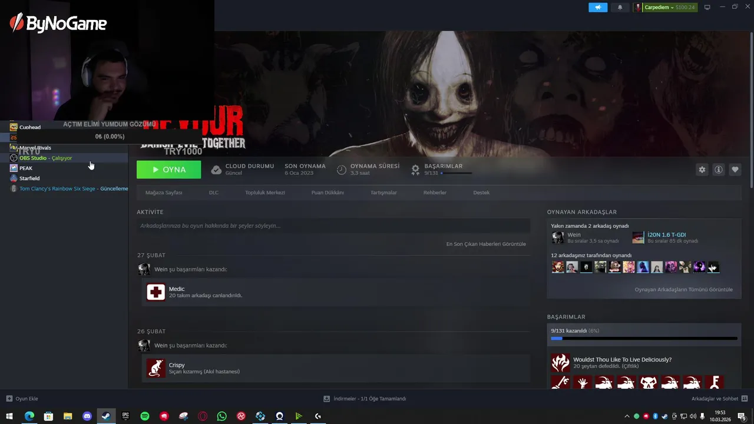Click the BAŞARIMLAR section header

tap(566, 317)
